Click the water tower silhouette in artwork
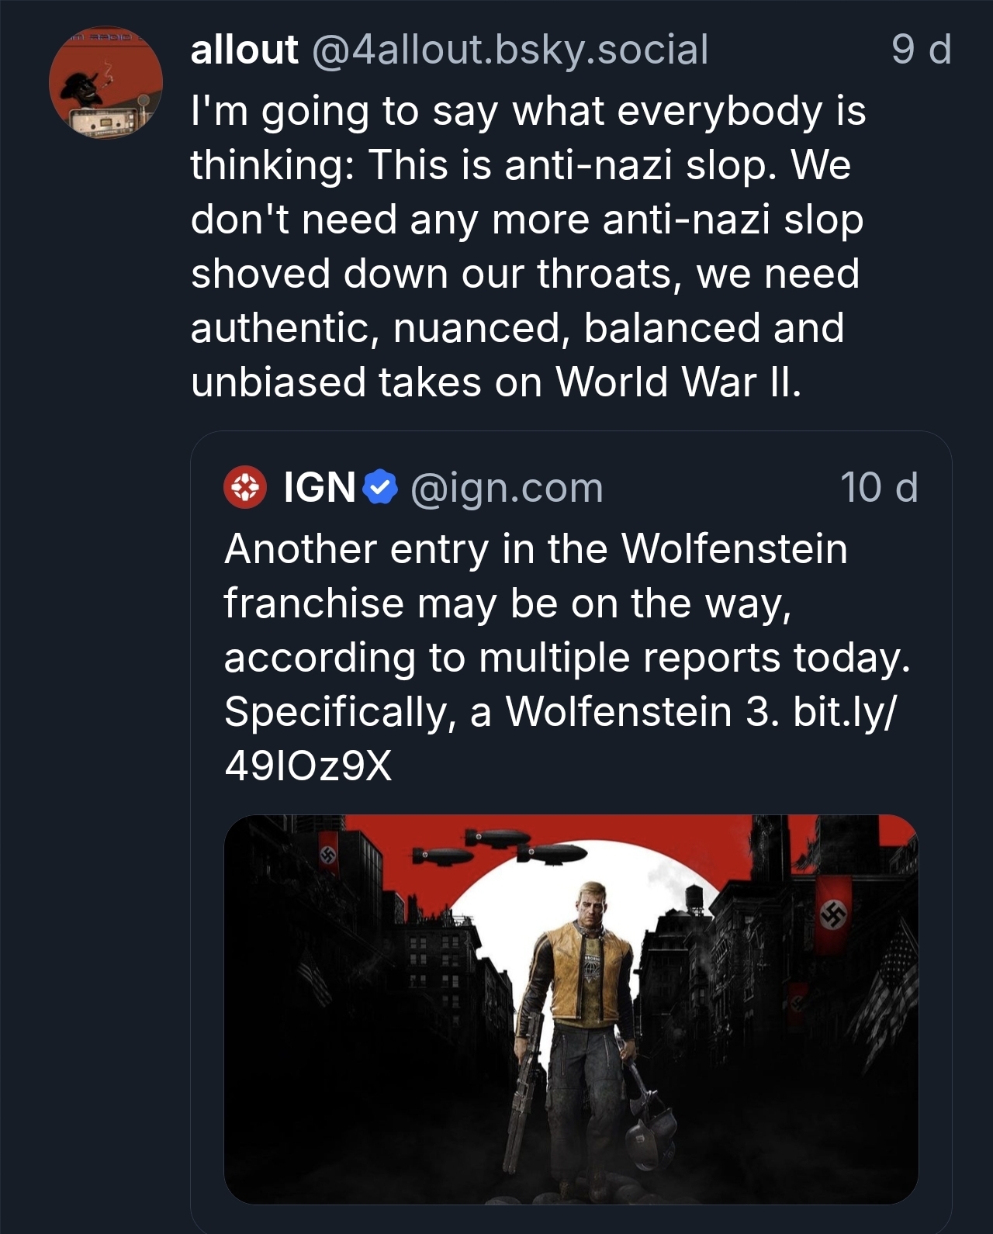The height and width of the screenshot is (1234, 993). (x=693, y=900)
